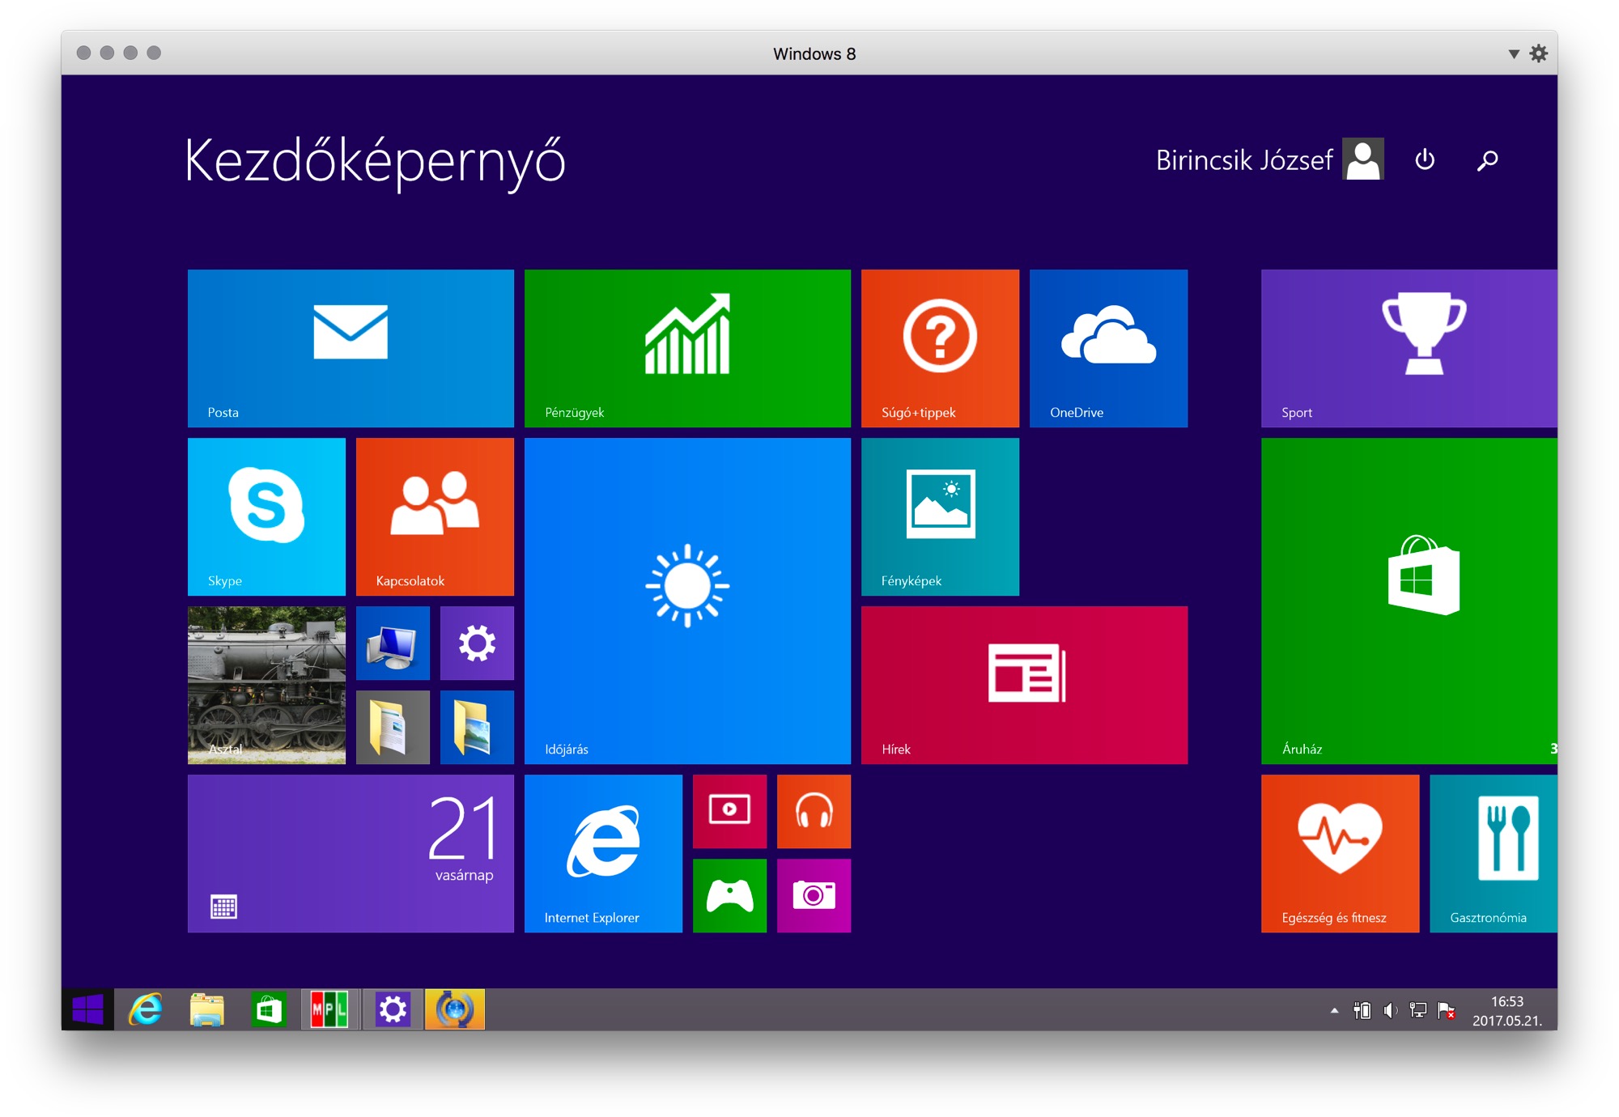Show hidden system tray icons
Viewport: 1619px width, 1117px height.
pyautogui.click(x=1334, y=1010)
